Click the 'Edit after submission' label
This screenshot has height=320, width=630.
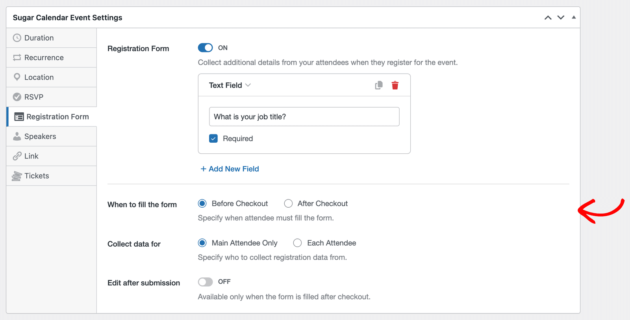pos(144,283)
